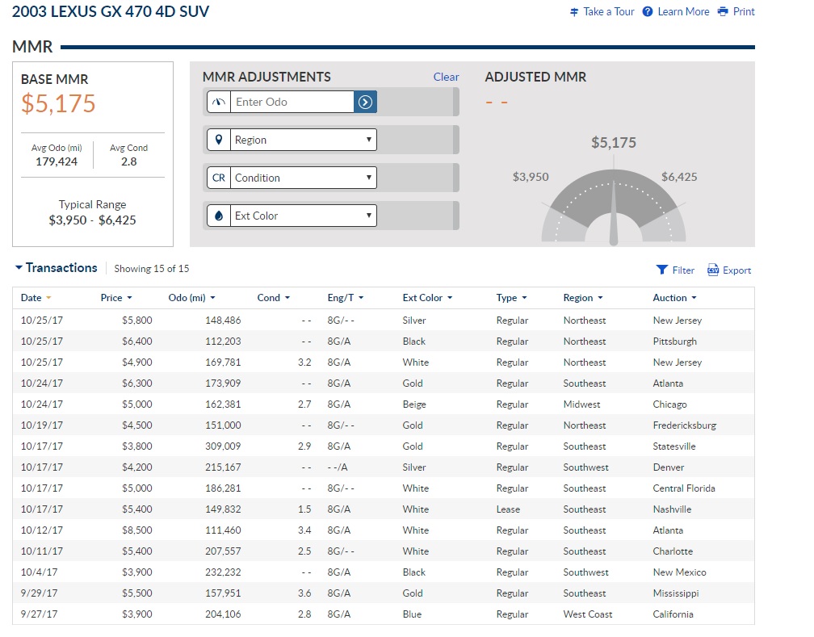Click the Filter link text
This screenshot has width=814, height=637.
[x=682, y=270]
